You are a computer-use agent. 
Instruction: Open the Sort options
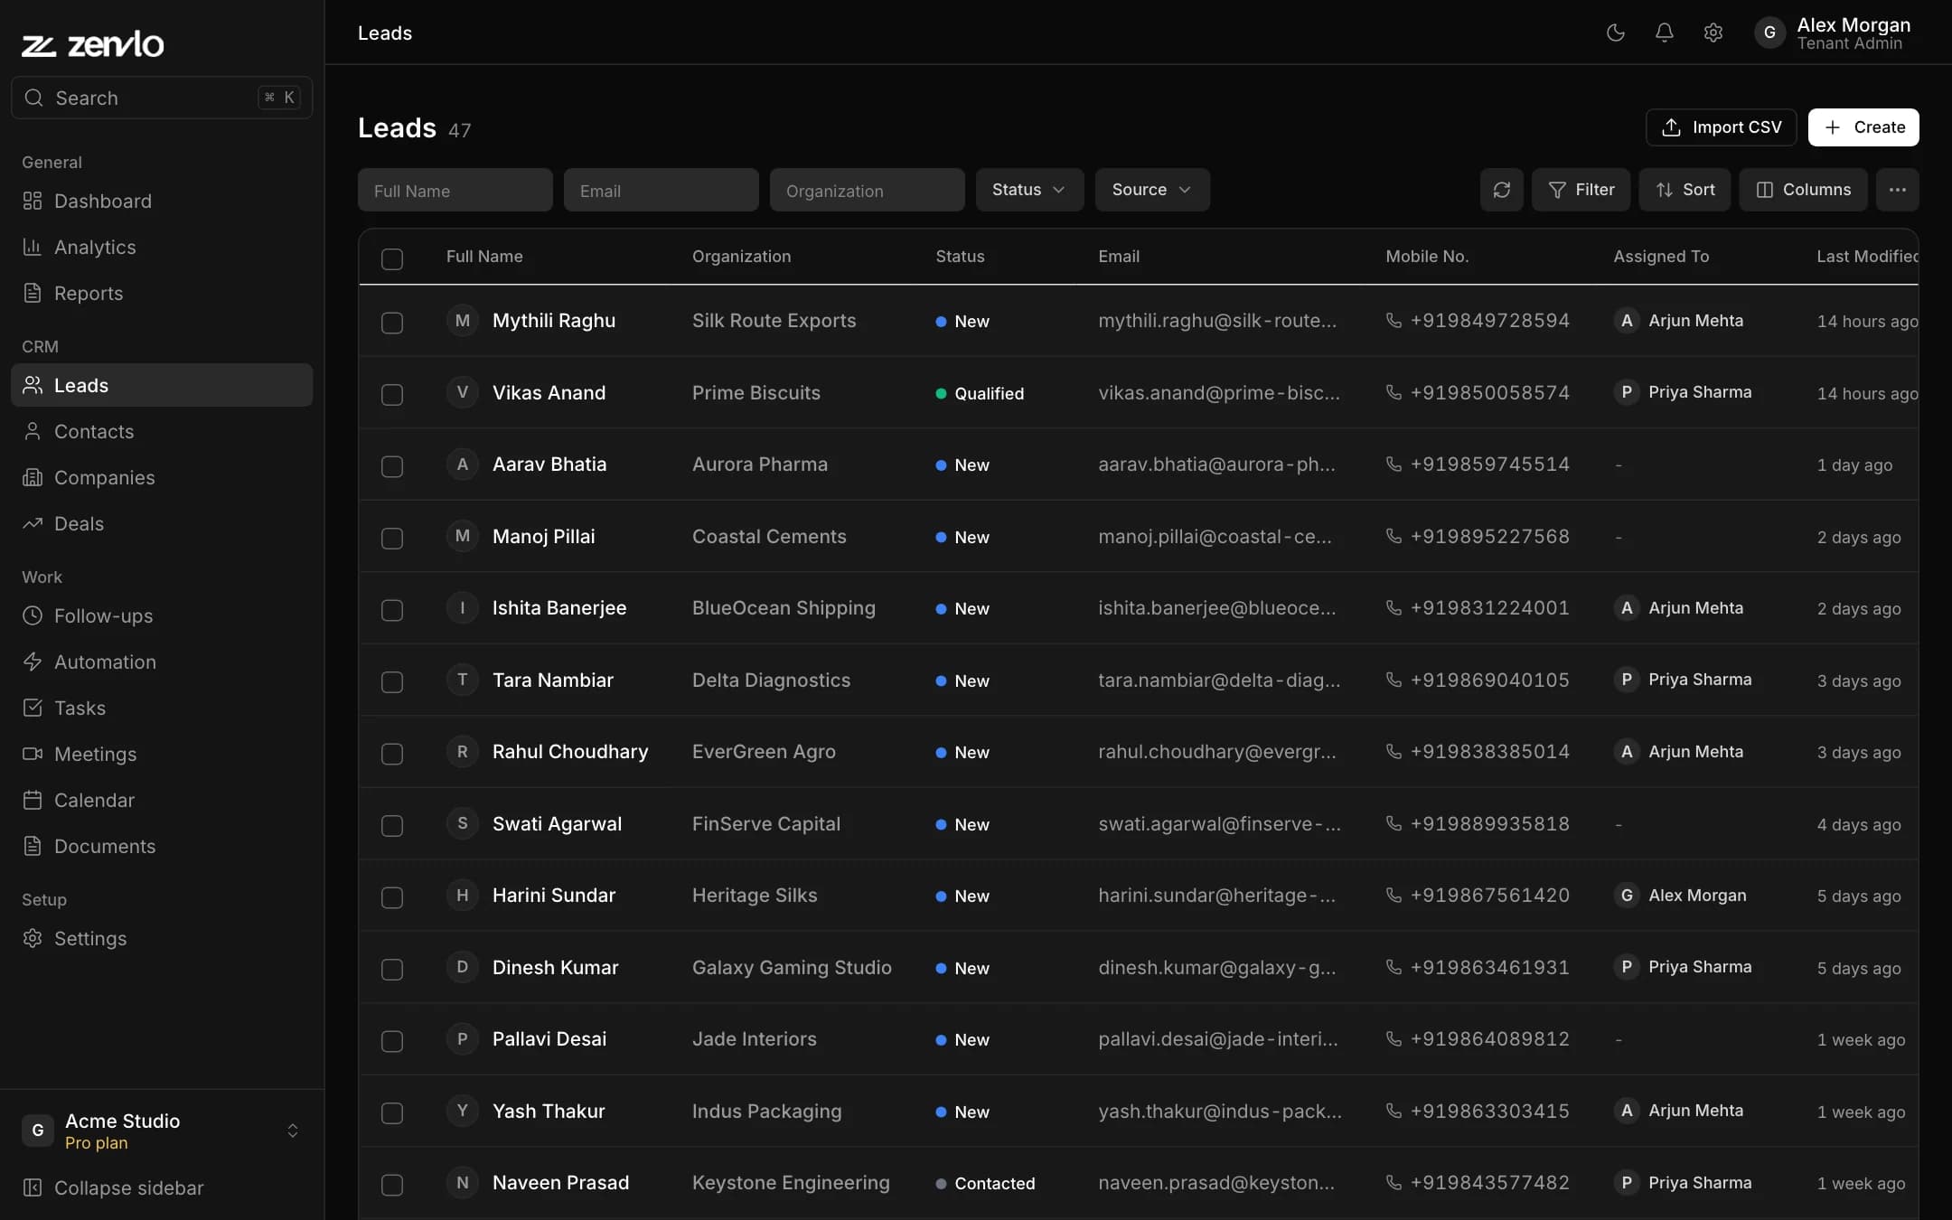(1685, 190)
